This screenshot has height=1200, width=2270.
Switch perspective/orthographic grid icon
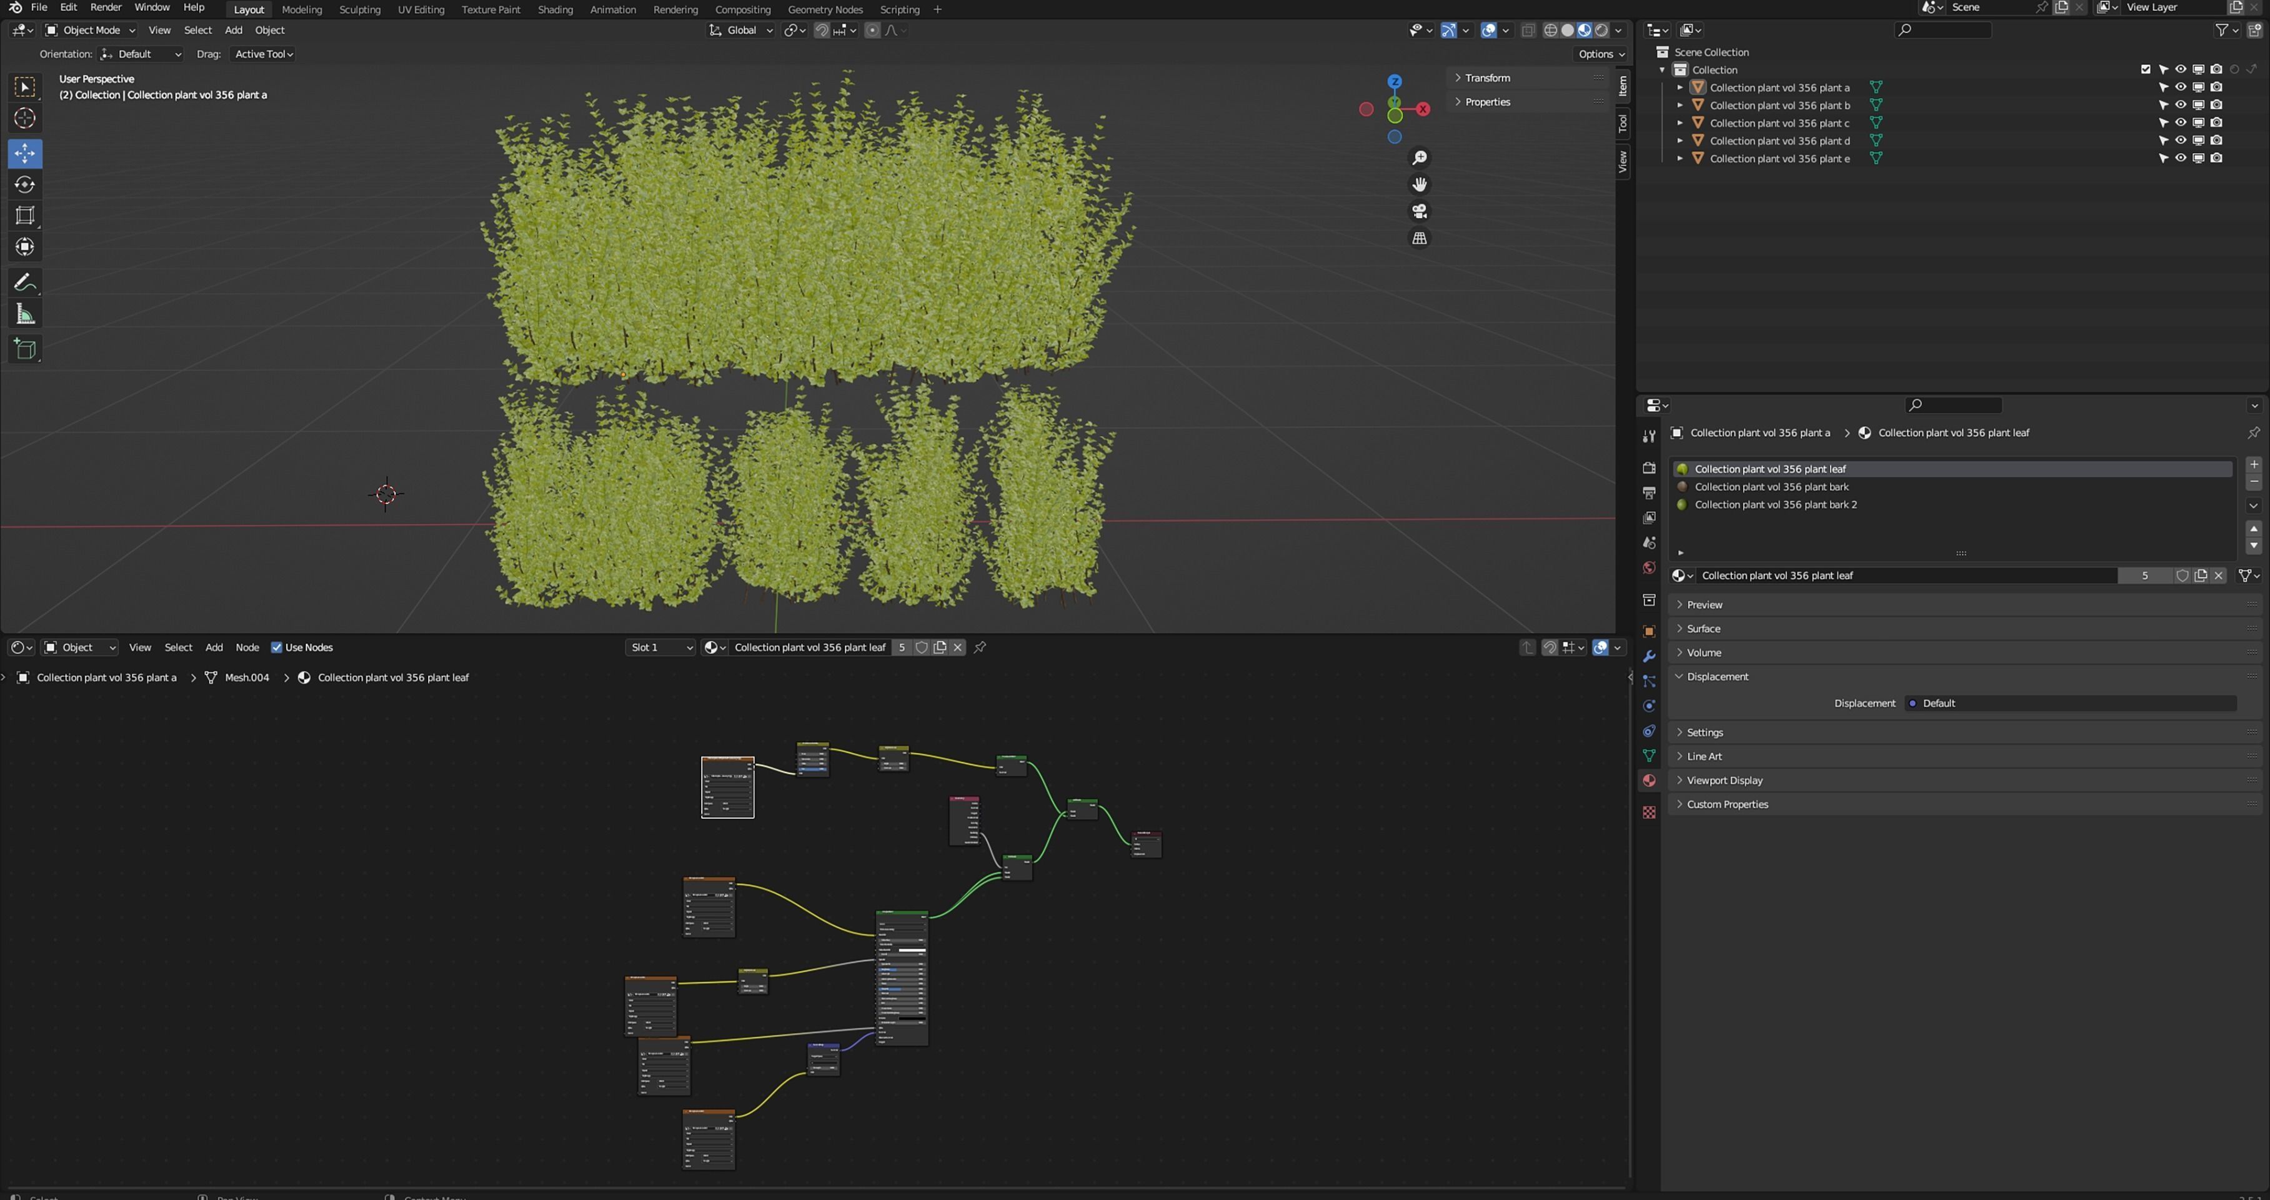tap(1420, 238)
